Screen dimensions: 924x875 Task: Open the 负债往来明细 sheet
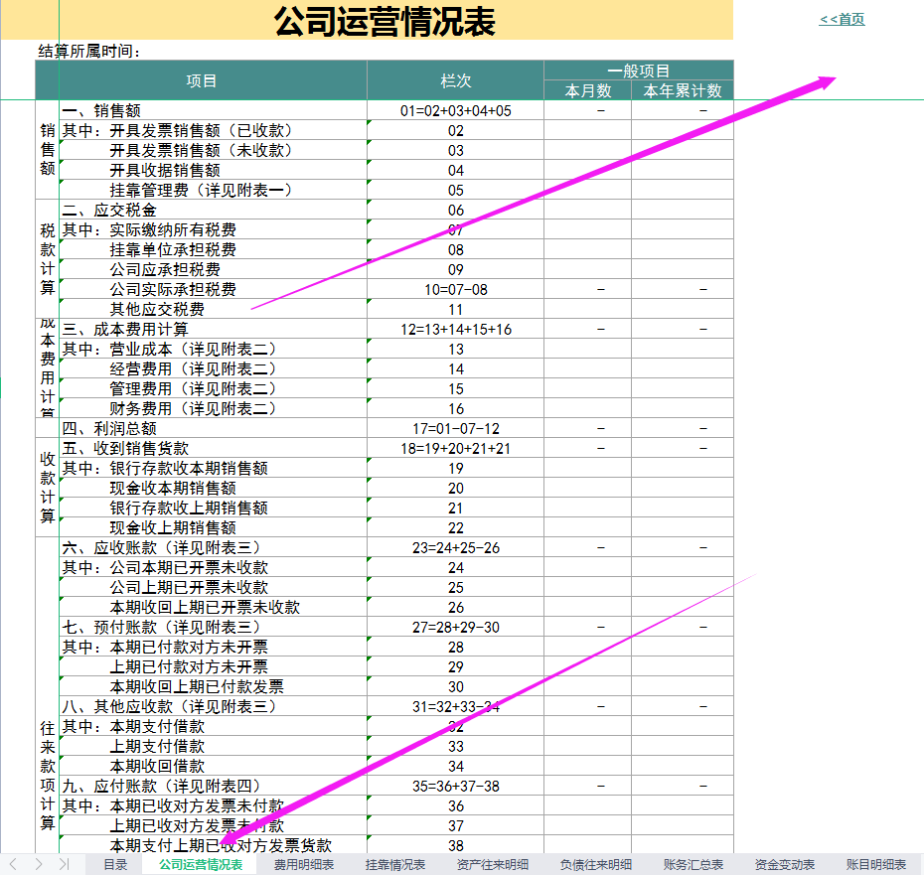pyautogui.click(x=594, y=864)
